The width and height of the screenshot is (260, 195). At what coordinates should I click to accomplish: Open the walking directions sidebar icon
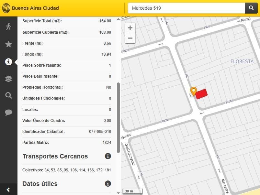(x=9, y=27)
